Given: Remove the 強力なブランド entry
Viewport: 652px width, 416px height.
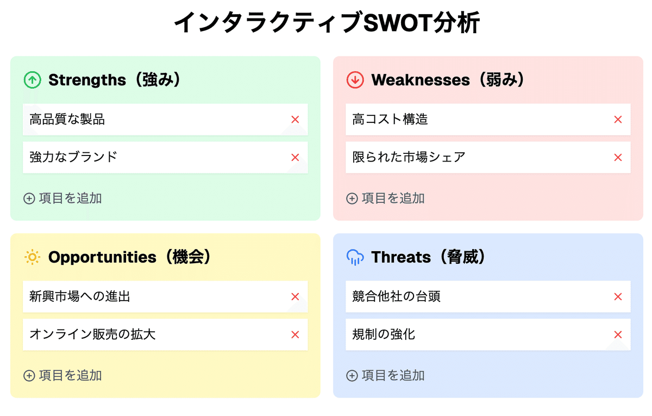Looking at the screenshot, I should [x=295, y=158].
